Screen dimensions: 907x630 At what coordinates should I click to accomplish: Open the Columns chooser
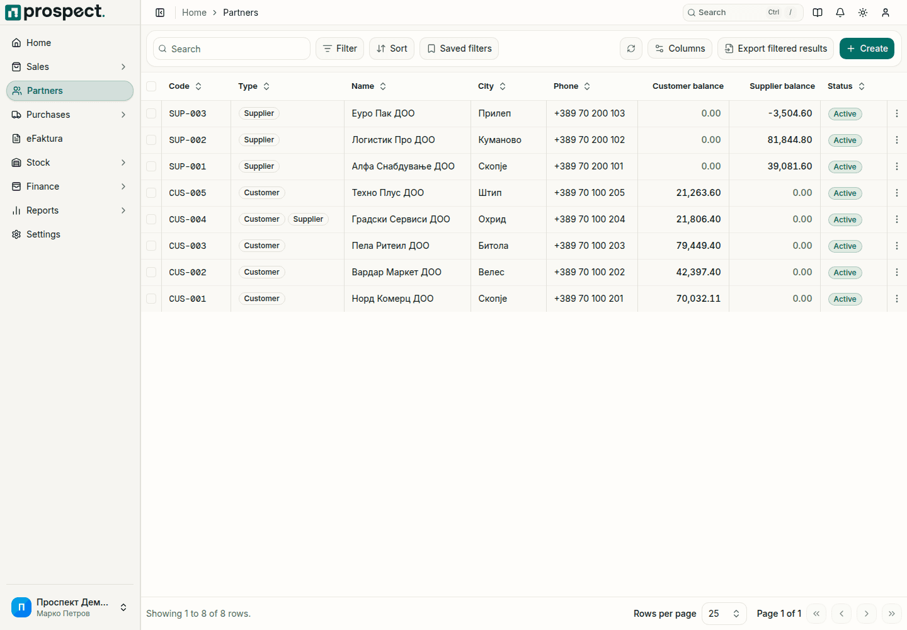pyautogui.click(x=680, y=49)
